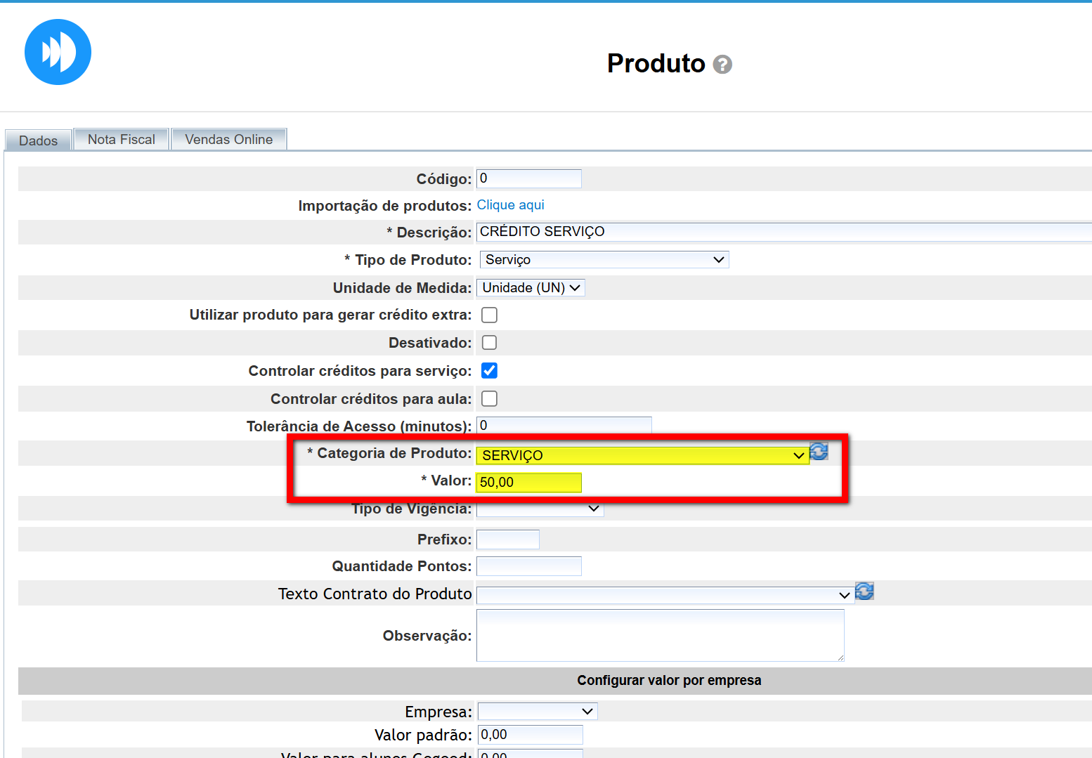Click inside the Observação text area
The width and height of the screenshot is (1092, 758).
click(x=660, y=635)
